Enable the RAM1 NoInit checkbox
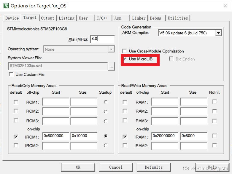This screenshot has height=174, width=232. coord(214,102)
